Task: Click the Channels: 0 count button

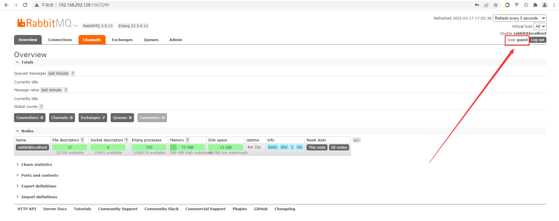Action: [x=62, y=118]
